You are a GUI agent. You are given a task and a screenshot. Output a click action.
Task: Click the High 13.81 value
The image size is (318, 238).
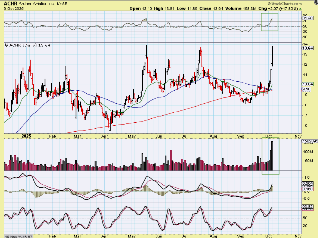165,8
